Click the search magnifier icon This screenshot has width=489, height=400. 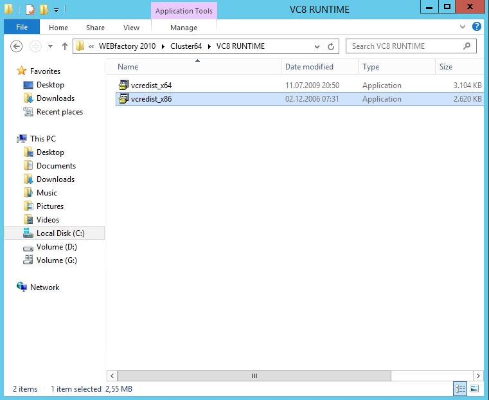[467, 46]
